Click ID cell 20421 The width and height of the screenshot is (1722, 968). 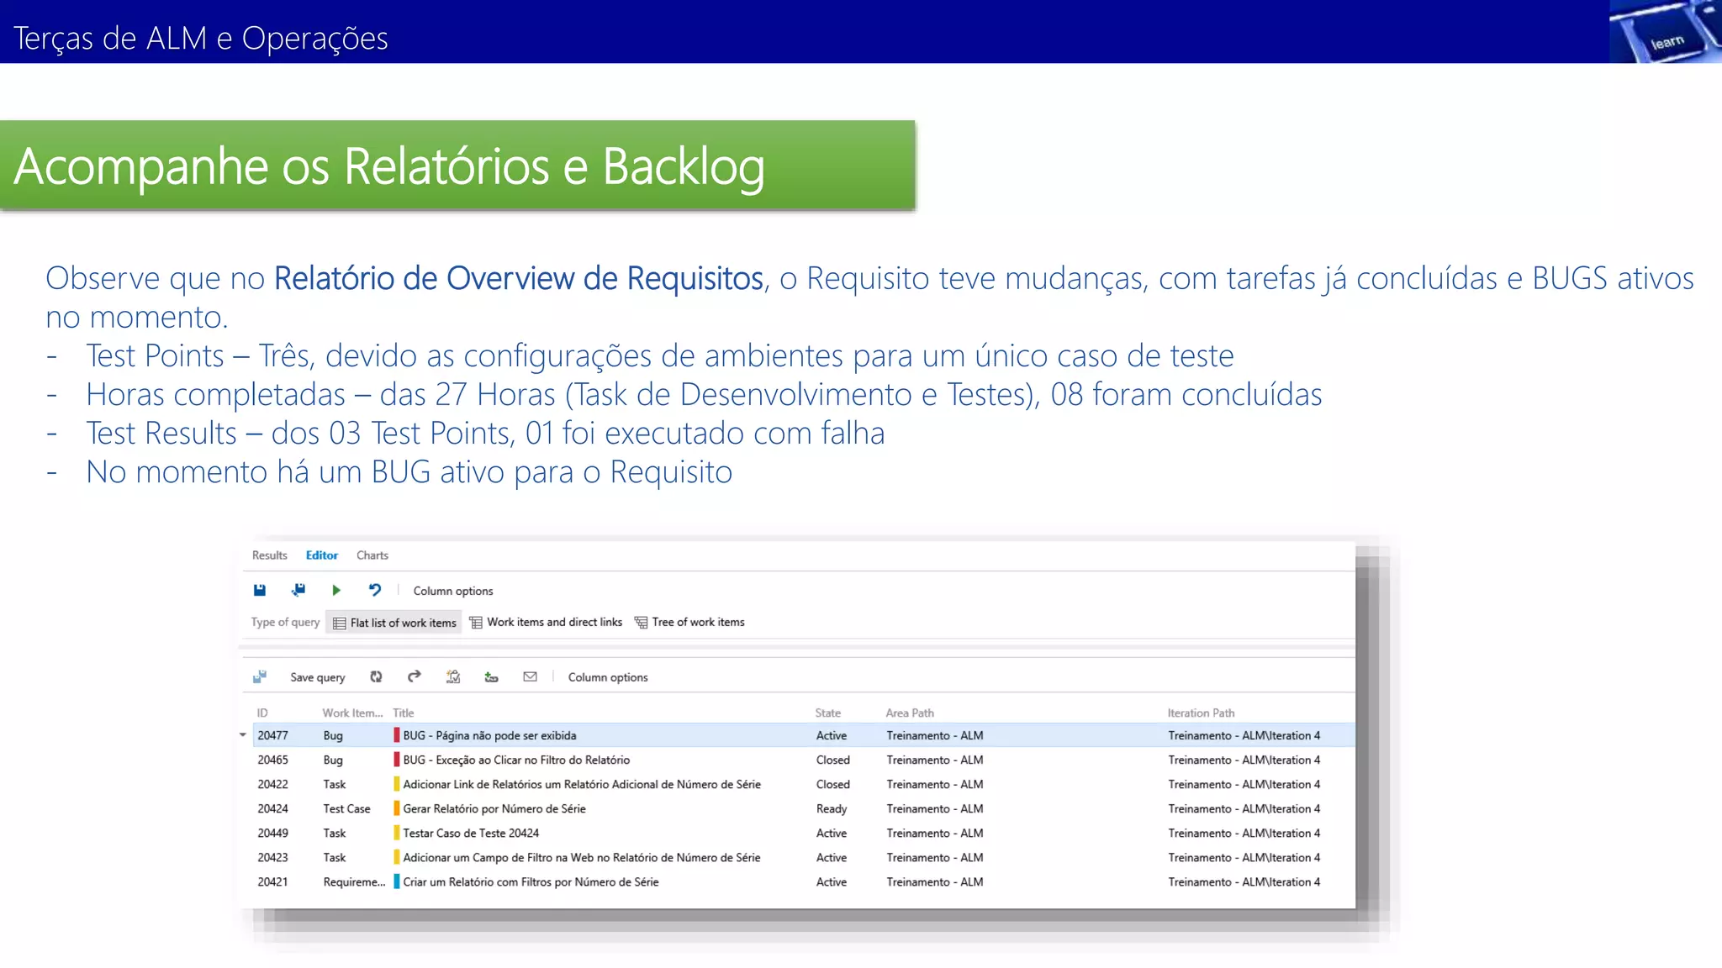coord(272,881)
